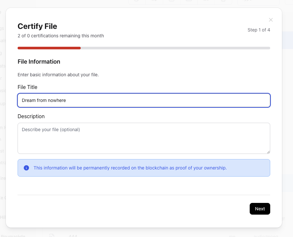Image resolution: width=293 pixels, height=237 pixels.
Task: Click the Description textarea placeholder
Action: click(x=50, y=130)
